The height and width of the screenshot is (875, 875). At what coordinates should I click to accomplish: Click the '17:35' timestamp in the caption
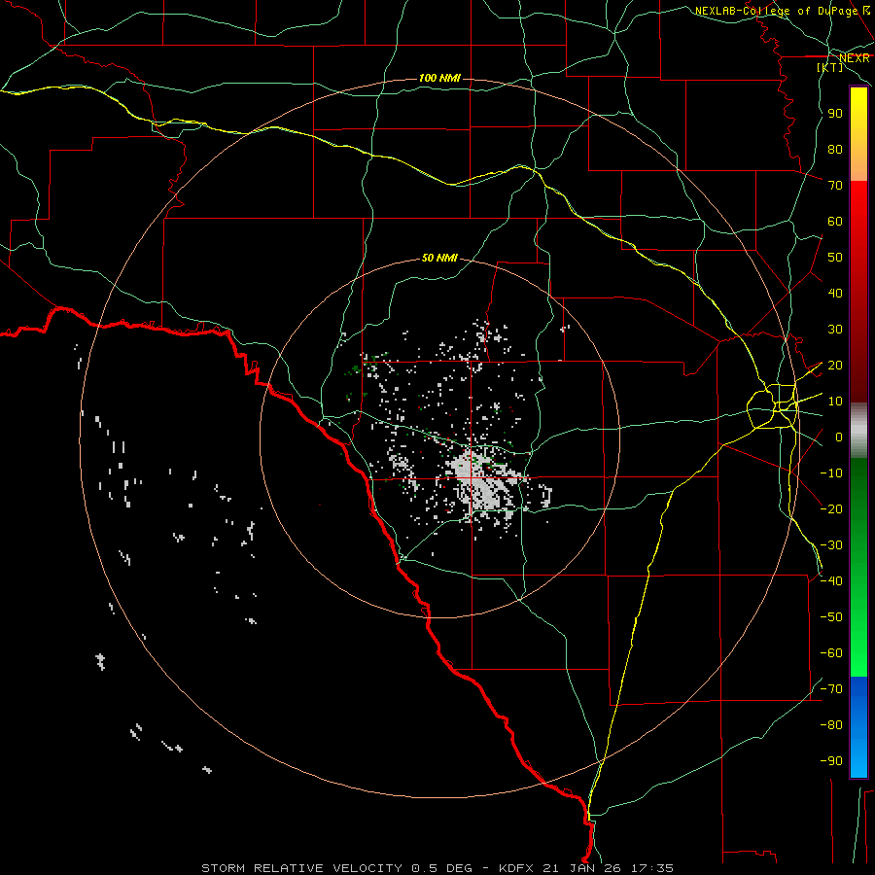click(652, 868)
